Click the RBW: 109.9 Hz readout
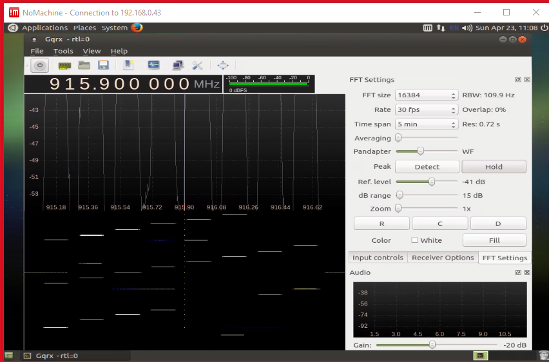The height and width of the screenshot is (362, 549). coord(488,95)
